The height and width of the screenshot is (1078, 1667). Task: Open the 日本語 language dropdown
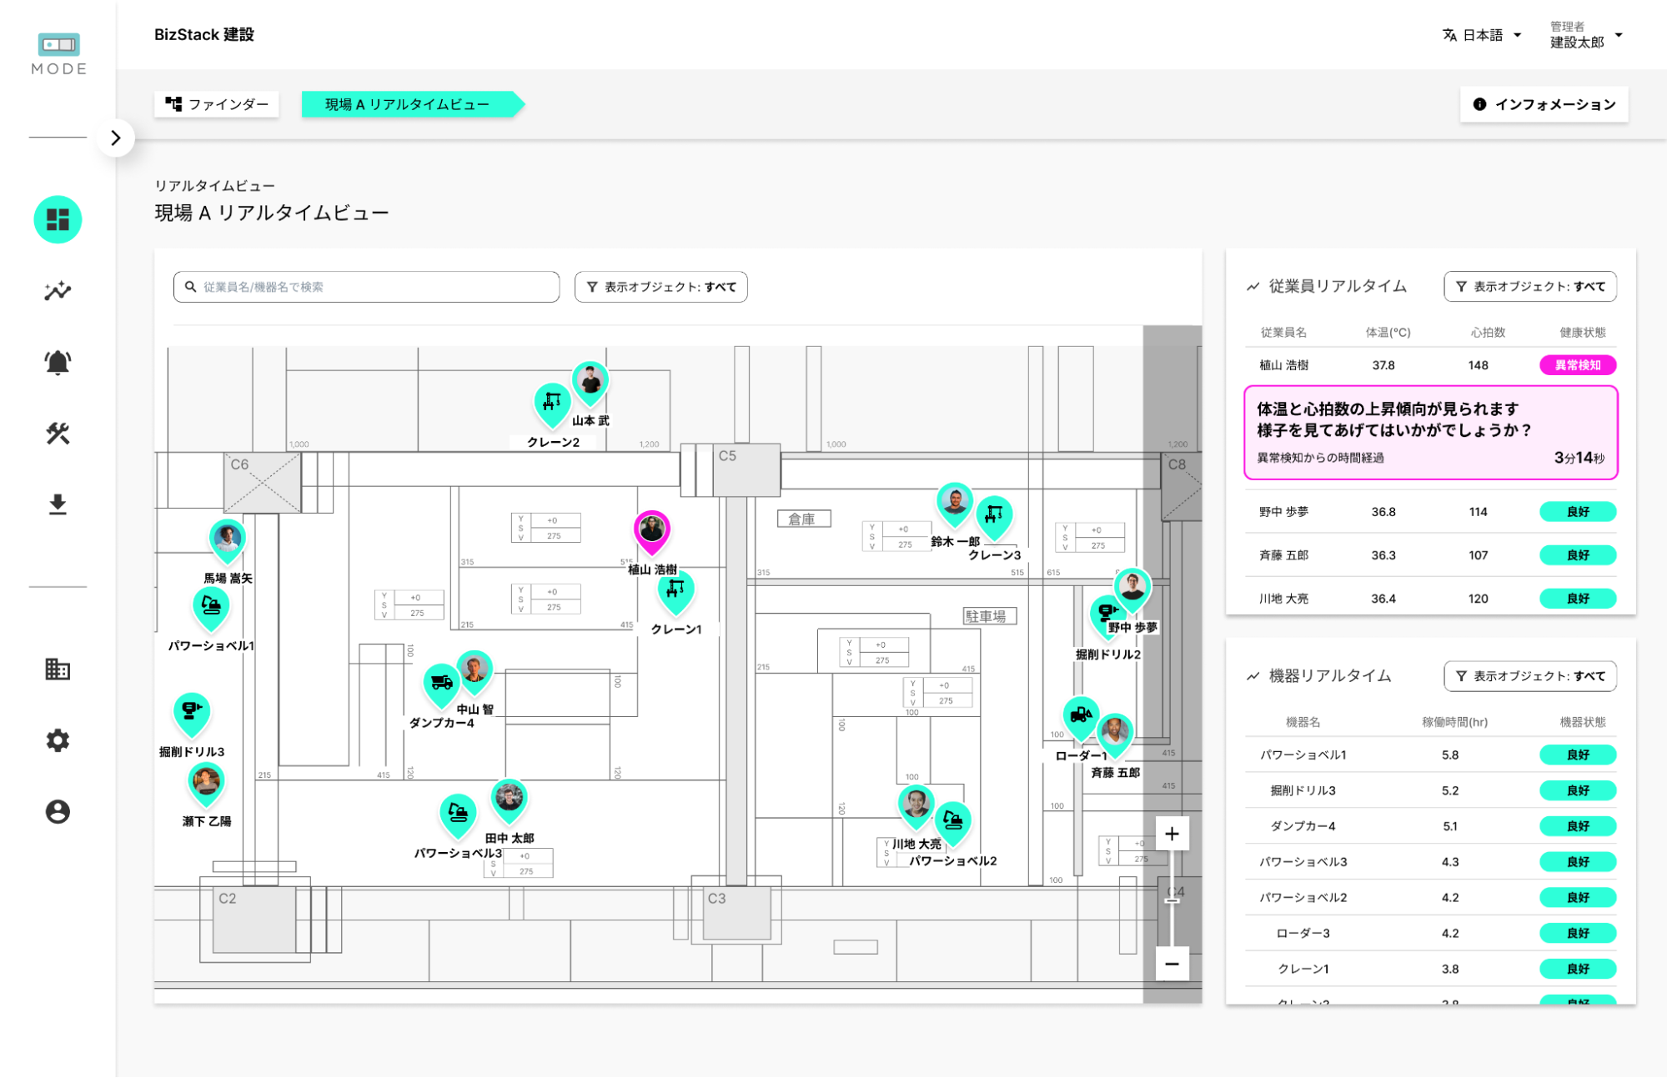coord(1483,35)
